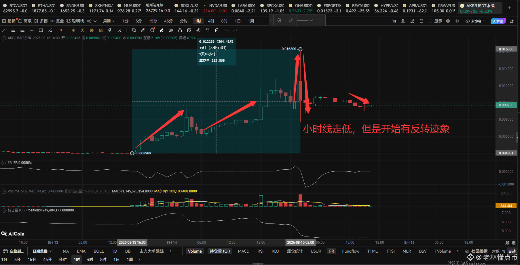Viewport: 520px width, 265px height.
Task: Click the collapse fullscreen arrows icon
Action: coord(457,21)
